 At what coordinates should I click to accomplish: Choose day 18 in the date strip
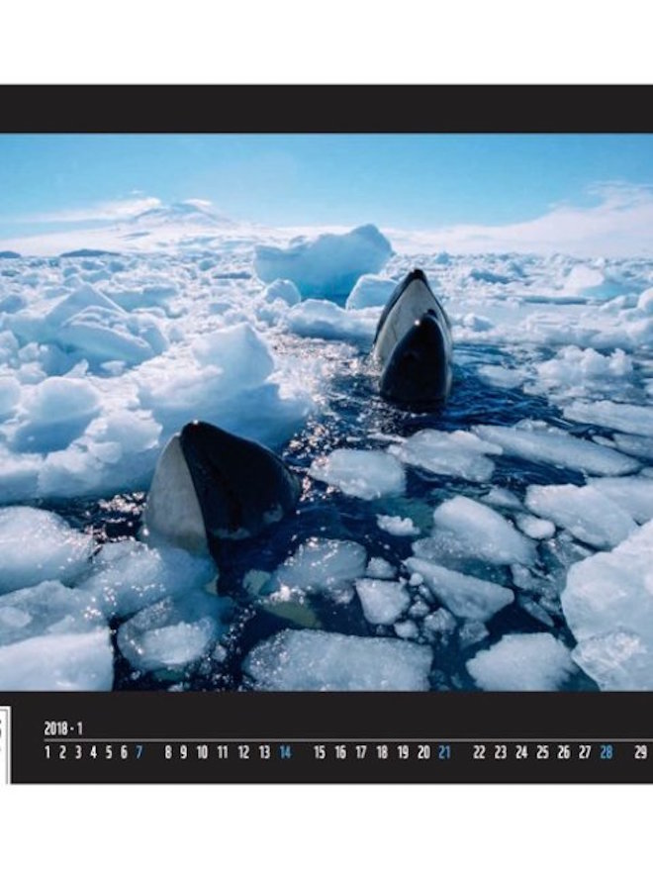click(x=382, y=752)
